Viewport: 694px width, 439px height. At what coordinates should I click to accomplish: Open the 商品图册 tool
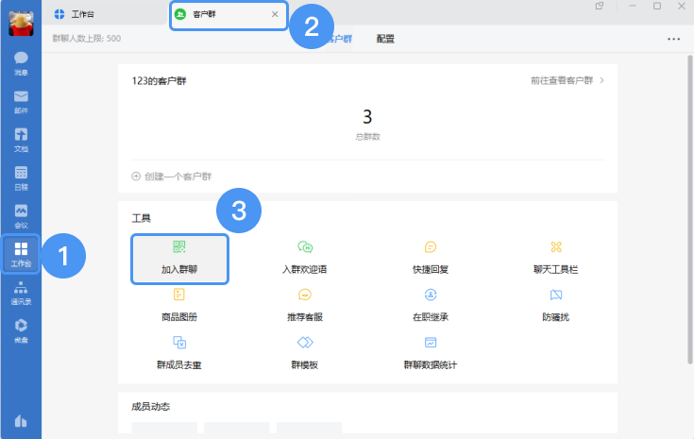(179, 305)
